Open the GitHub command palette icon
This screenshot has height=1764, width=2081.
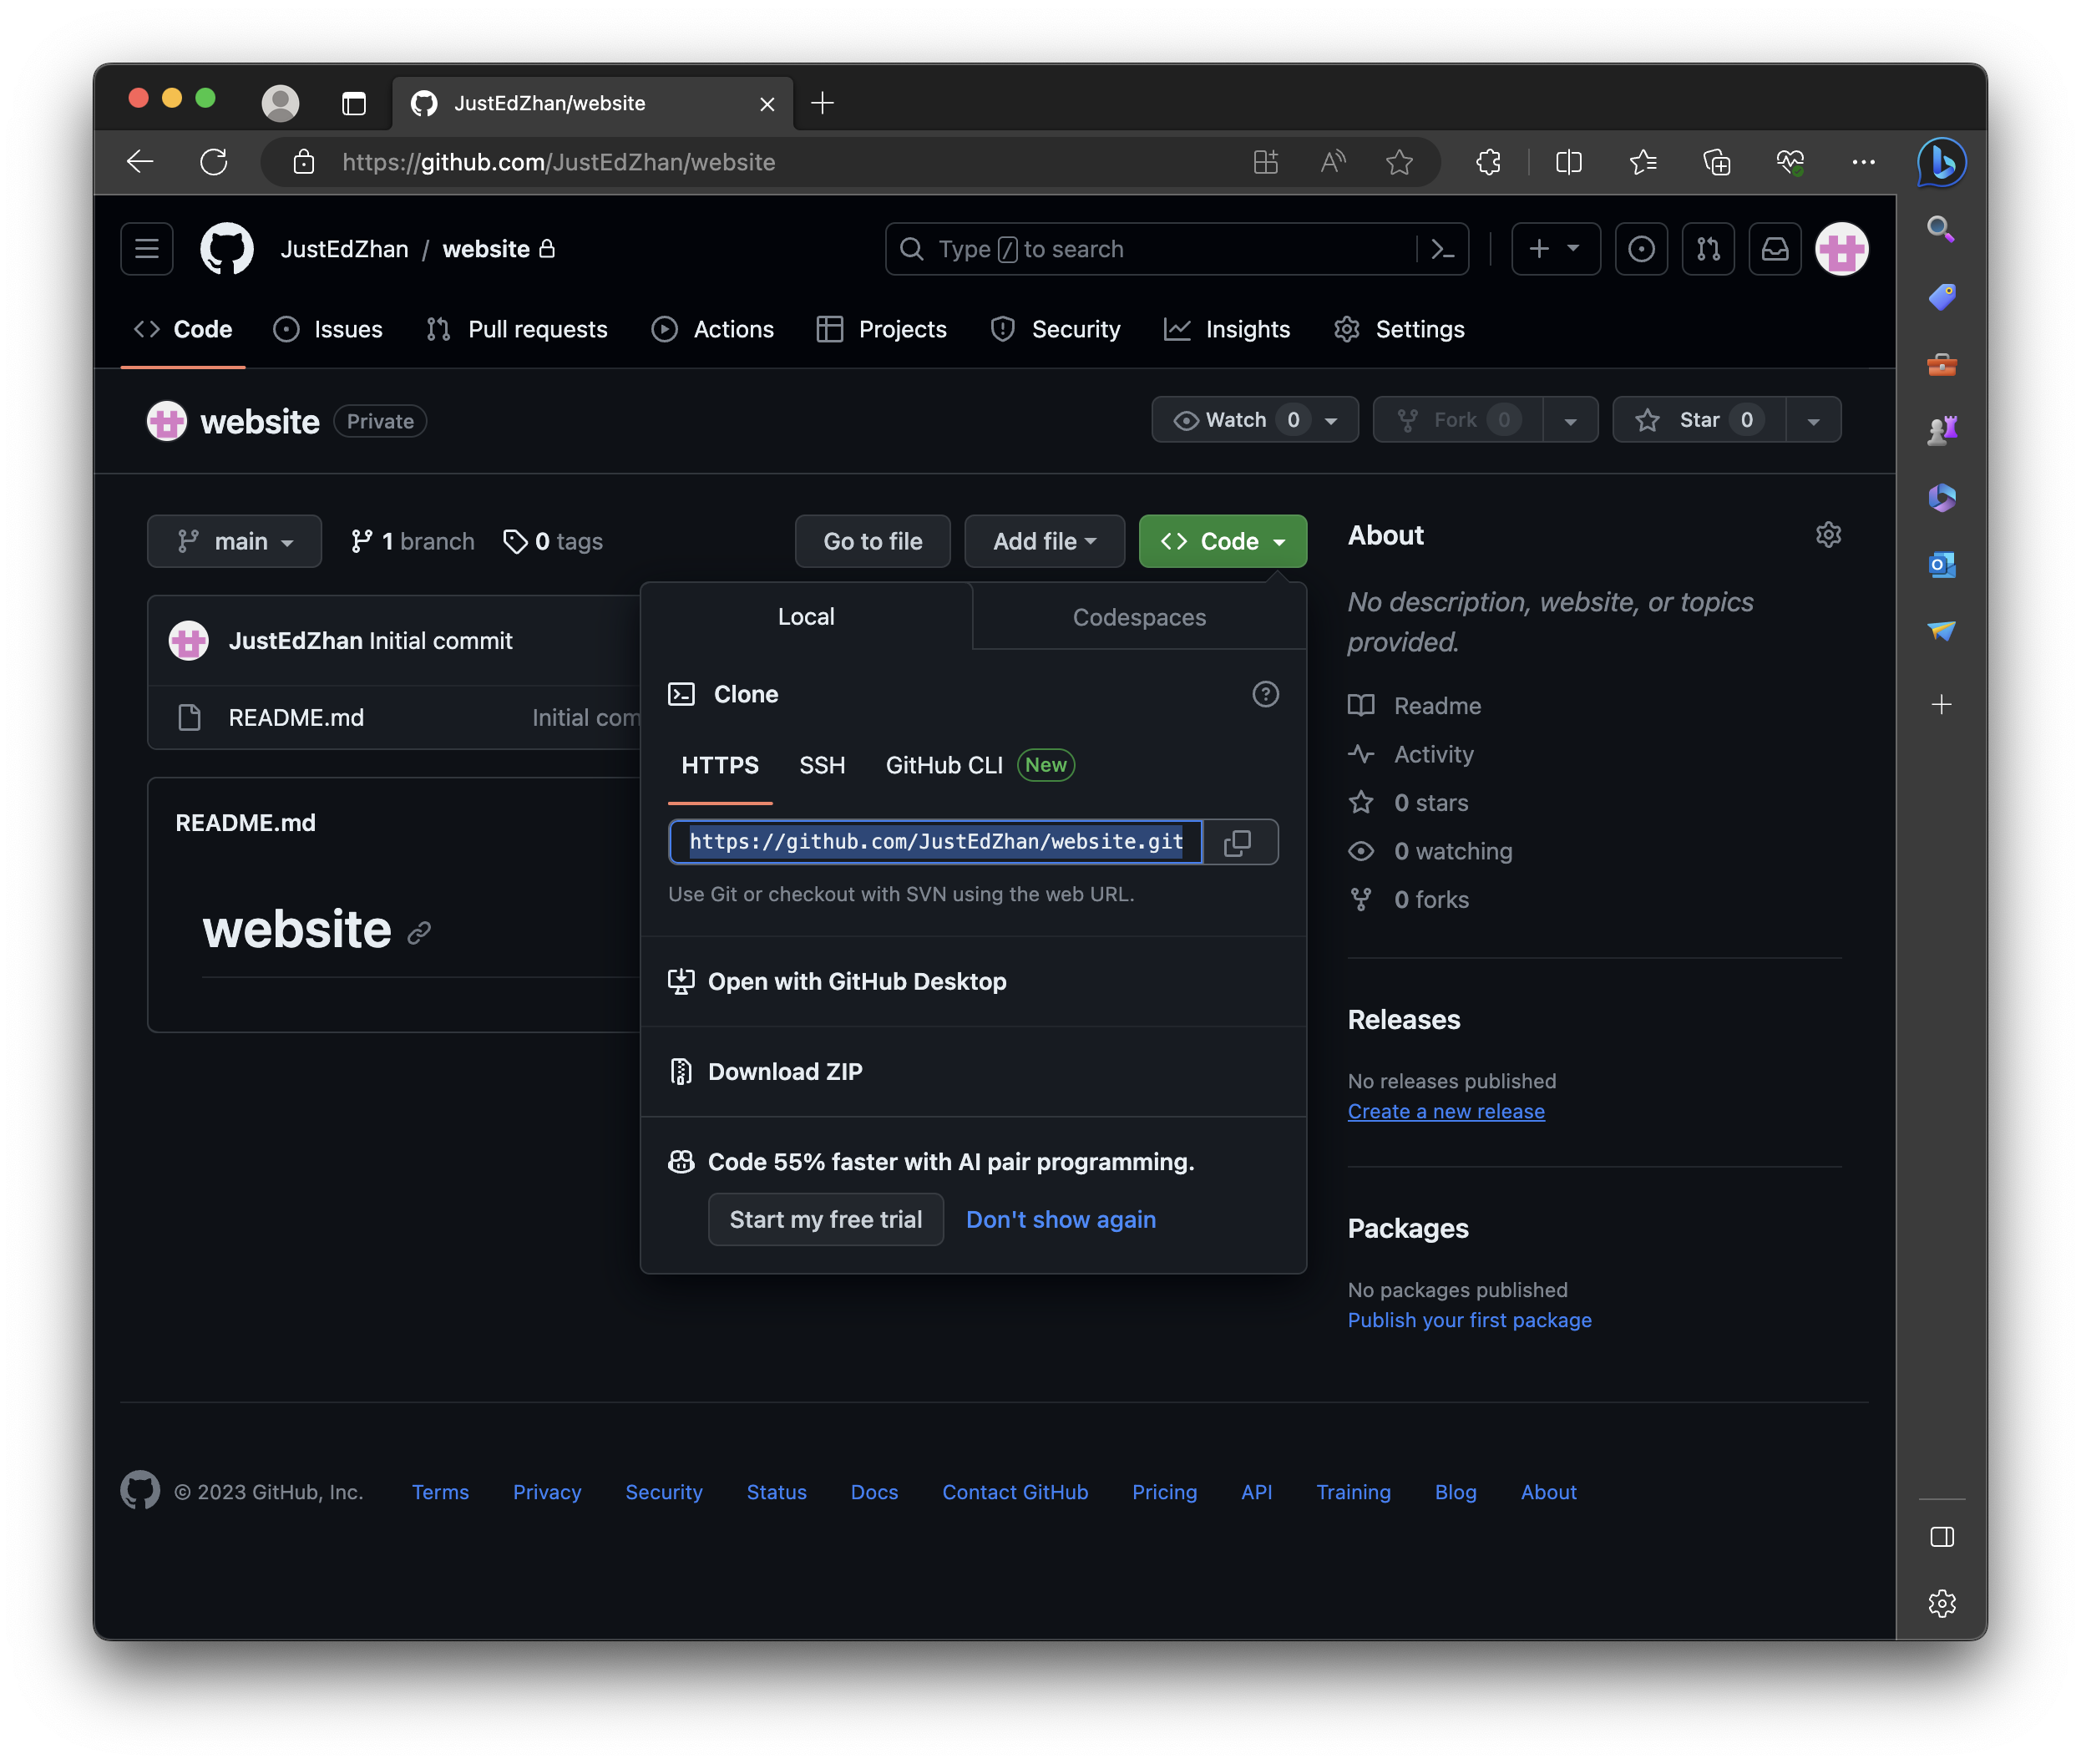pyautogui.click(x=1443, y=249)
